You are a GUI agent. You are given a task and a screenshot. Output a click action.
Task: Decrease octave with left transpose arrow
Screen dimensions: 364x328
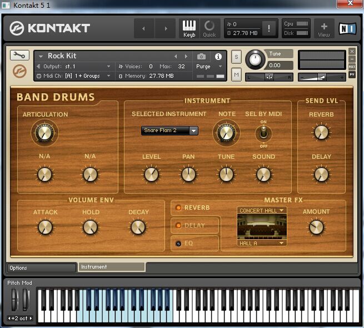pos(9,318)
